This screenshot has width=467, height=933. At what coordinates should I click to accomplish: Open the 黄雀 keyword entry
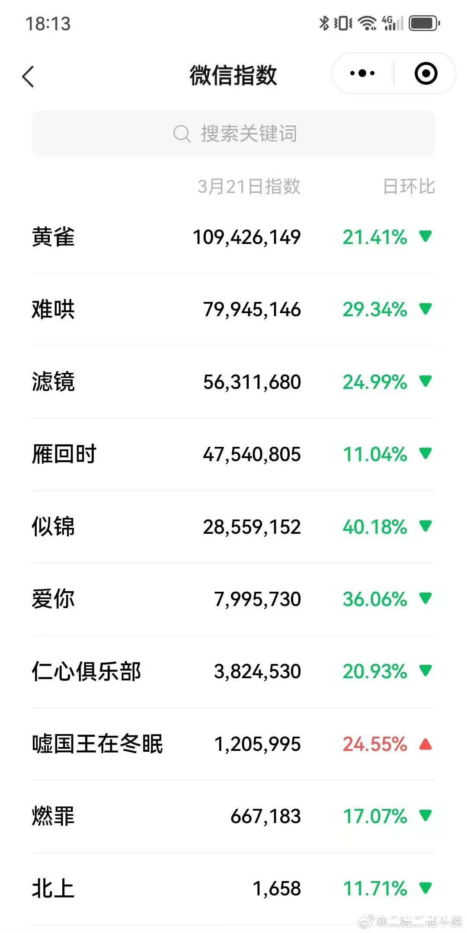(54, 237)
